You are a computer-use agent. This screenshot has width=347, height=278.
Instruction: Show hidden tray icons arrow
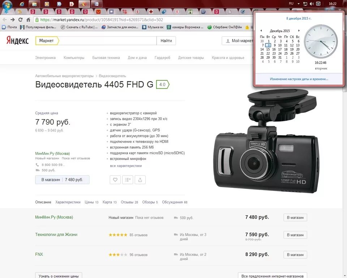click(299, 4)
